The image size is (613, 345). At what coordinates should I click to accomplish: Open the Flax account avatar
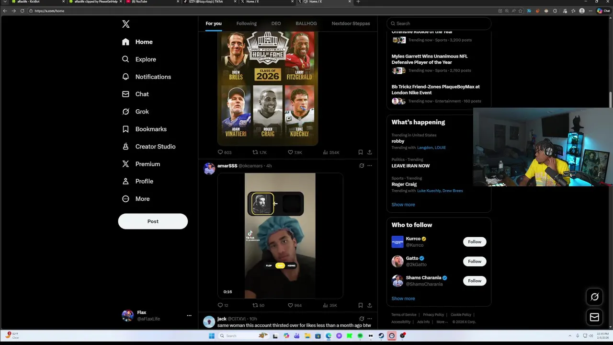click(127, 315)
